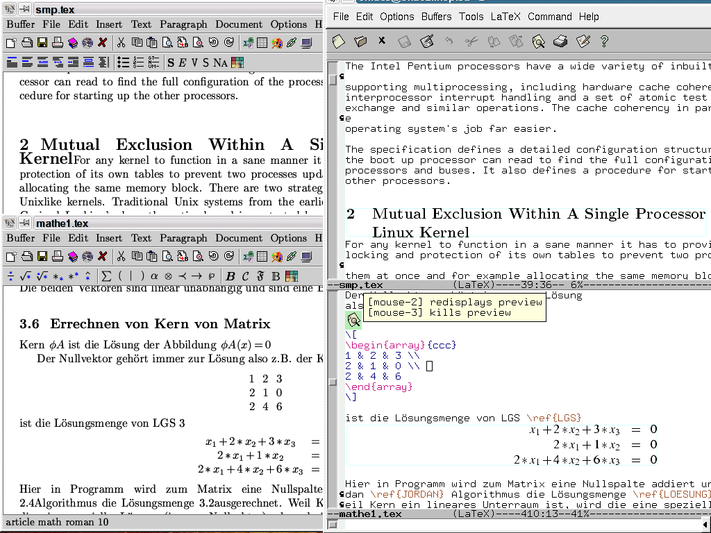Click the right arrow symbol icon in mathe1.tex
Viewport: 711px width, 533px height.
196,276
